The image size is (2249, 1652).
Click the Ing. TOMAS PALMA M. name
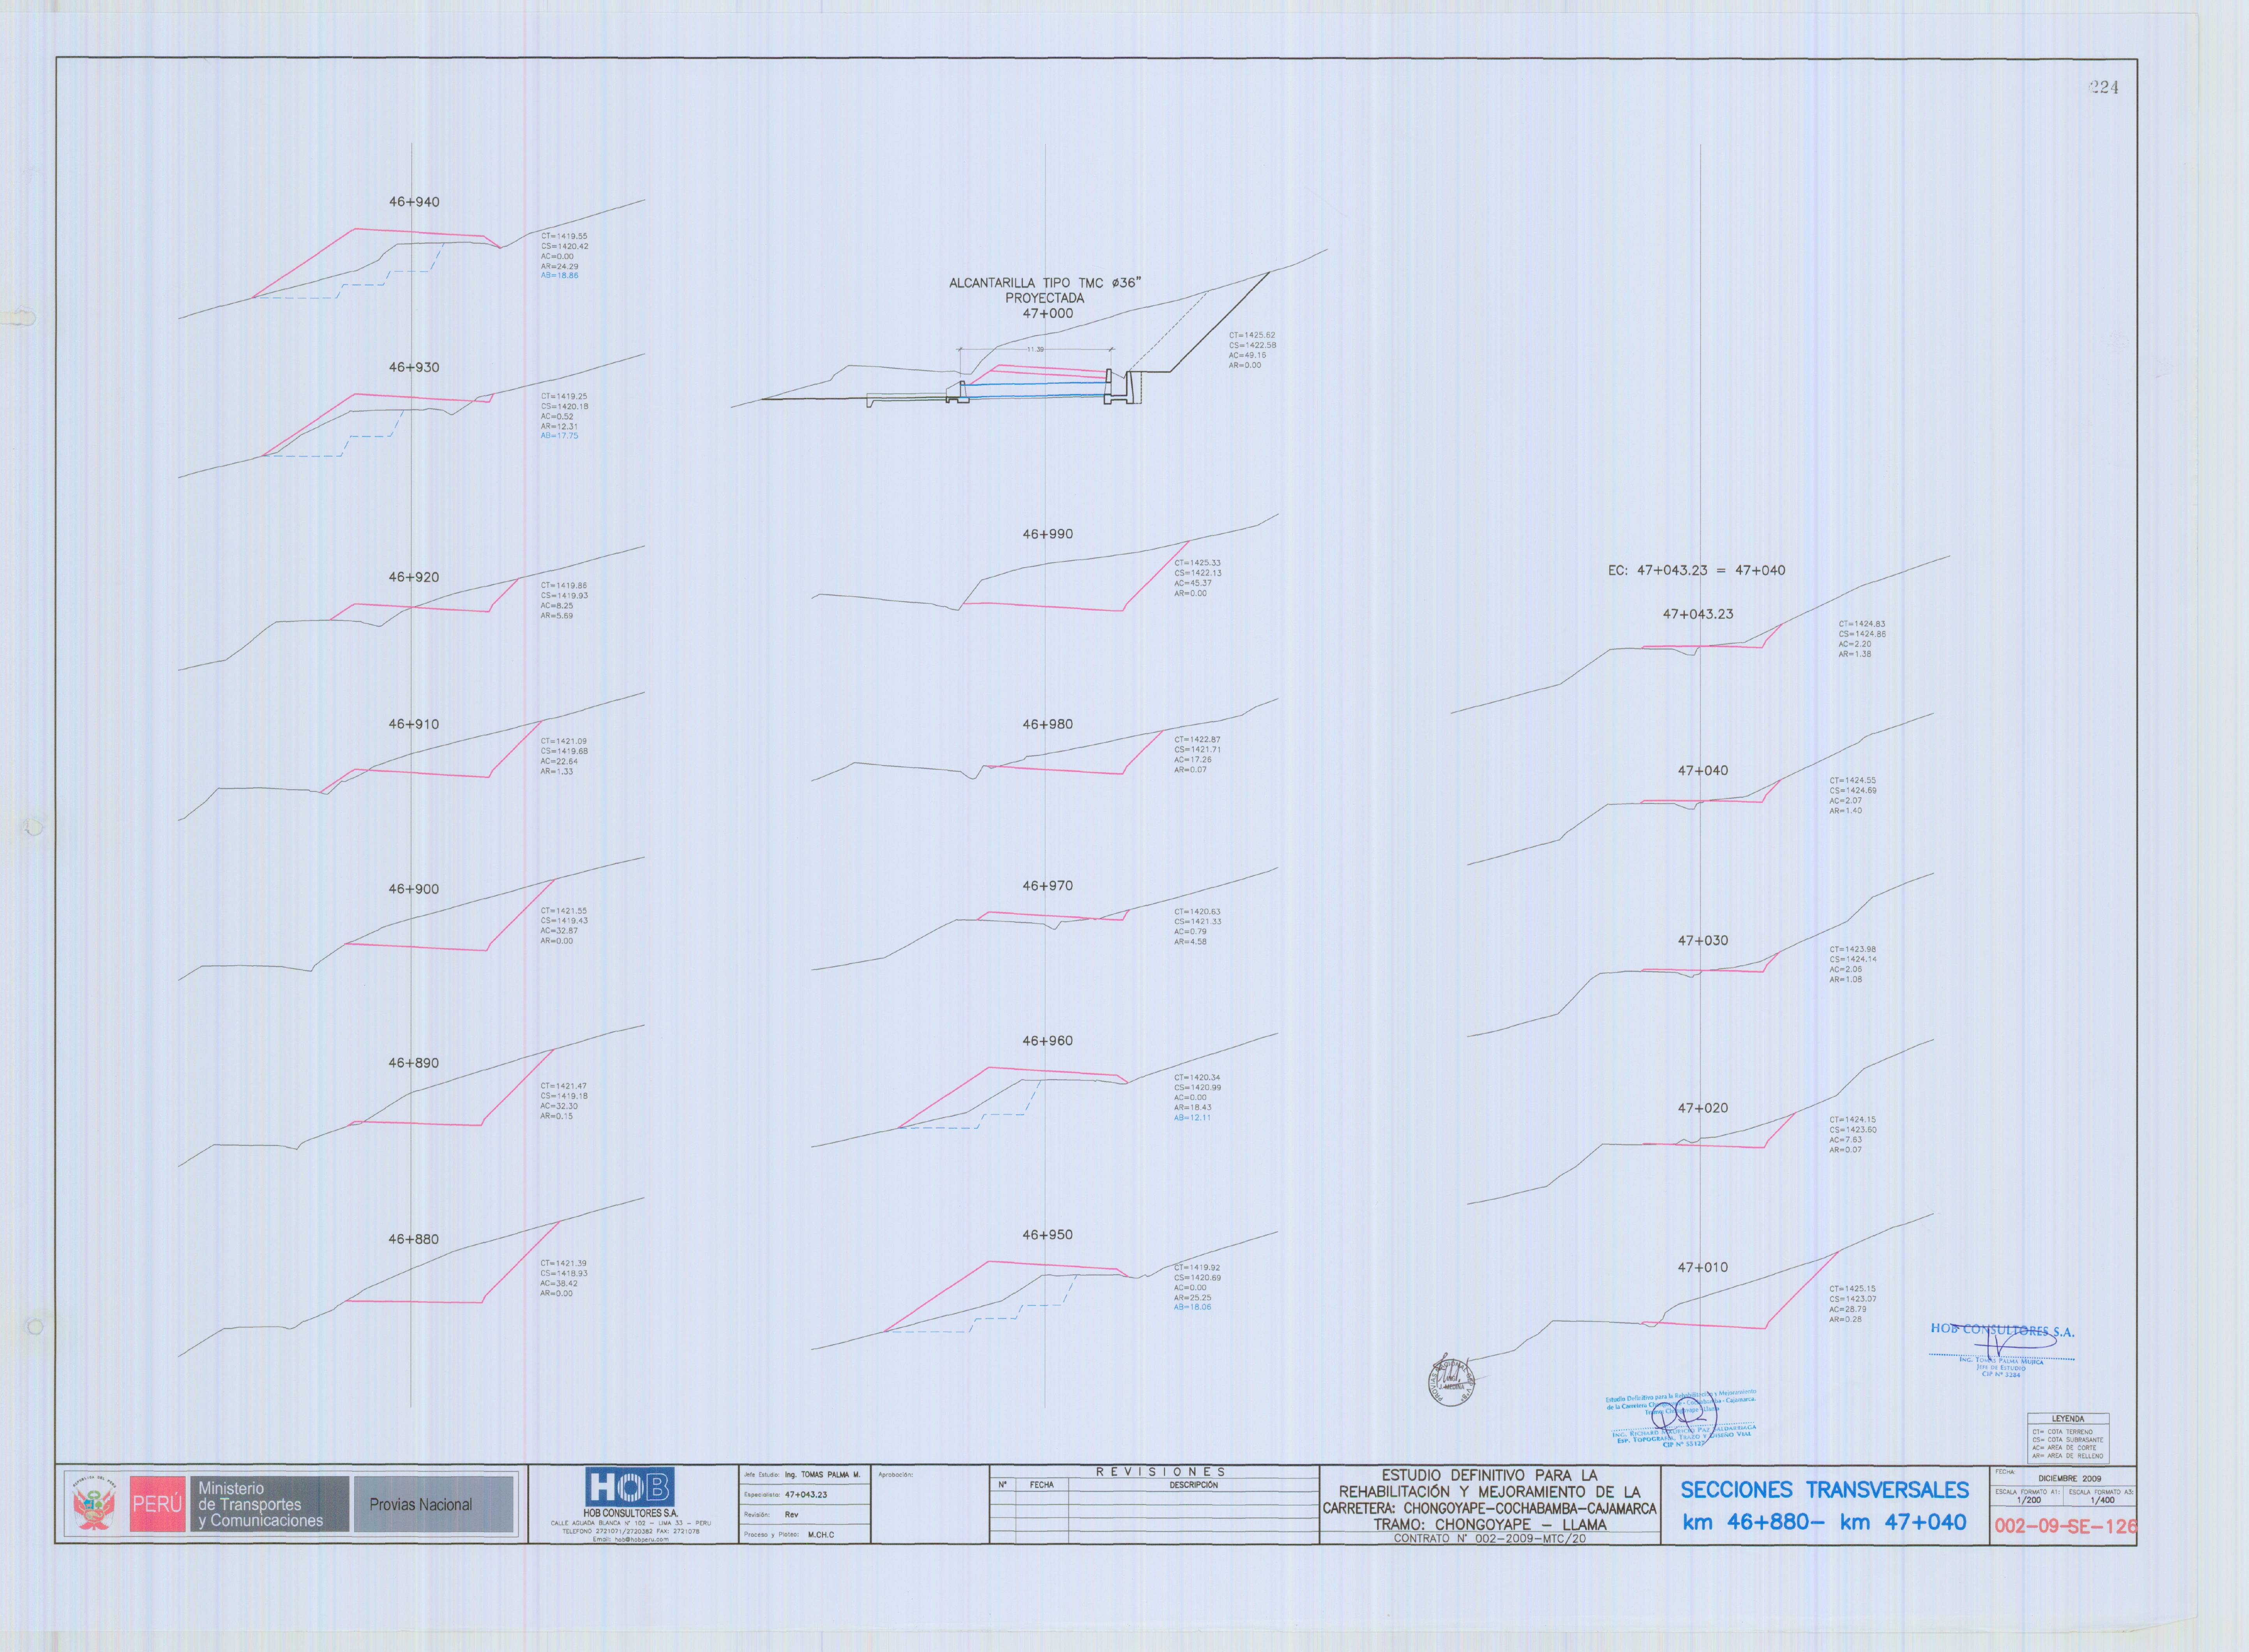tap(822, 1475)
